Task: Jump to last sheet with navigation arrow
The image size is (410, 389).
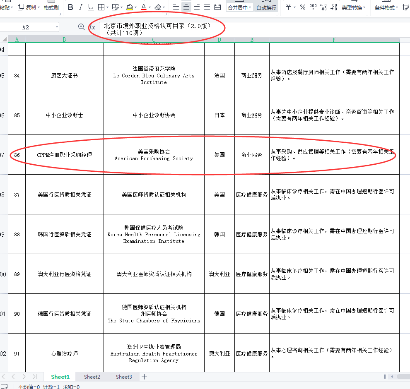Action: (34, 377)
